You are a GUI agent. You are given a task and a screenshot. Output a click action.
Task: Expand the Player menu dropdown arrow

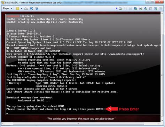coord(11,8)
